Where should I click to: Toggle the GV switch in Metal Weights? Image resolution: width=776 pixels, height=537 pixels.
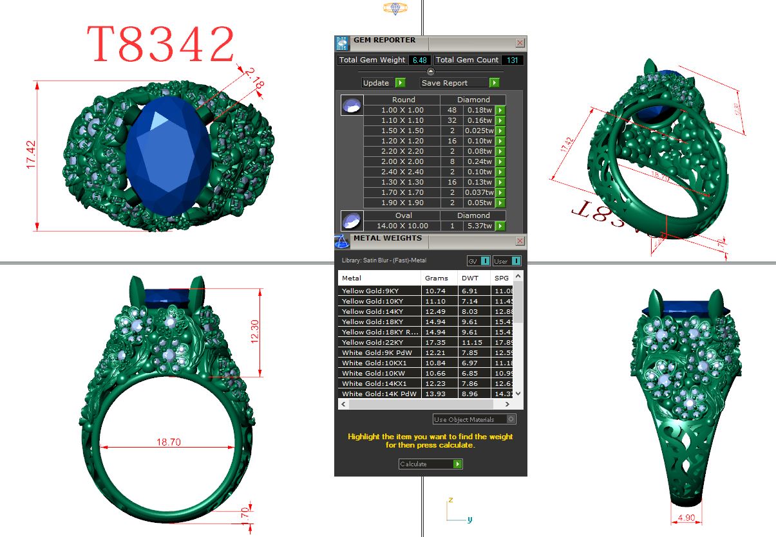coord(478,261)
